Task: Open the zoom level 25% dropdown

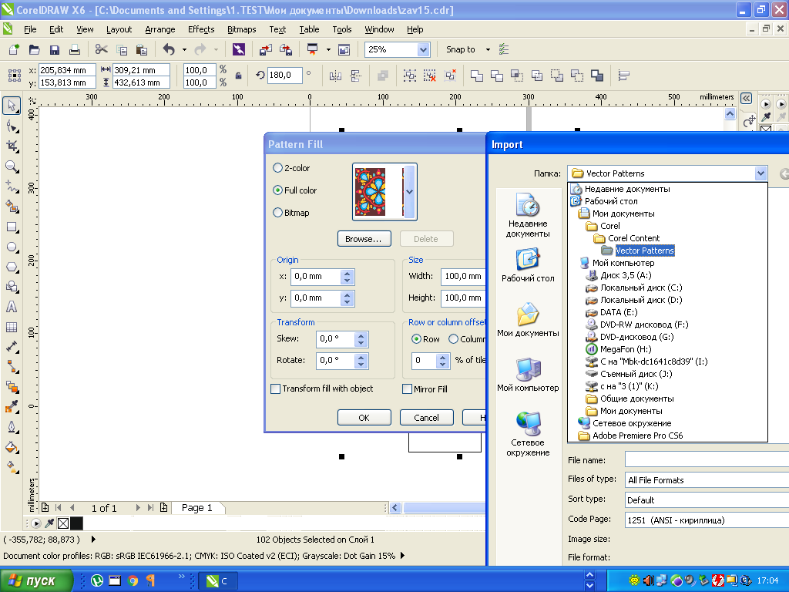Action: [423, 49]
